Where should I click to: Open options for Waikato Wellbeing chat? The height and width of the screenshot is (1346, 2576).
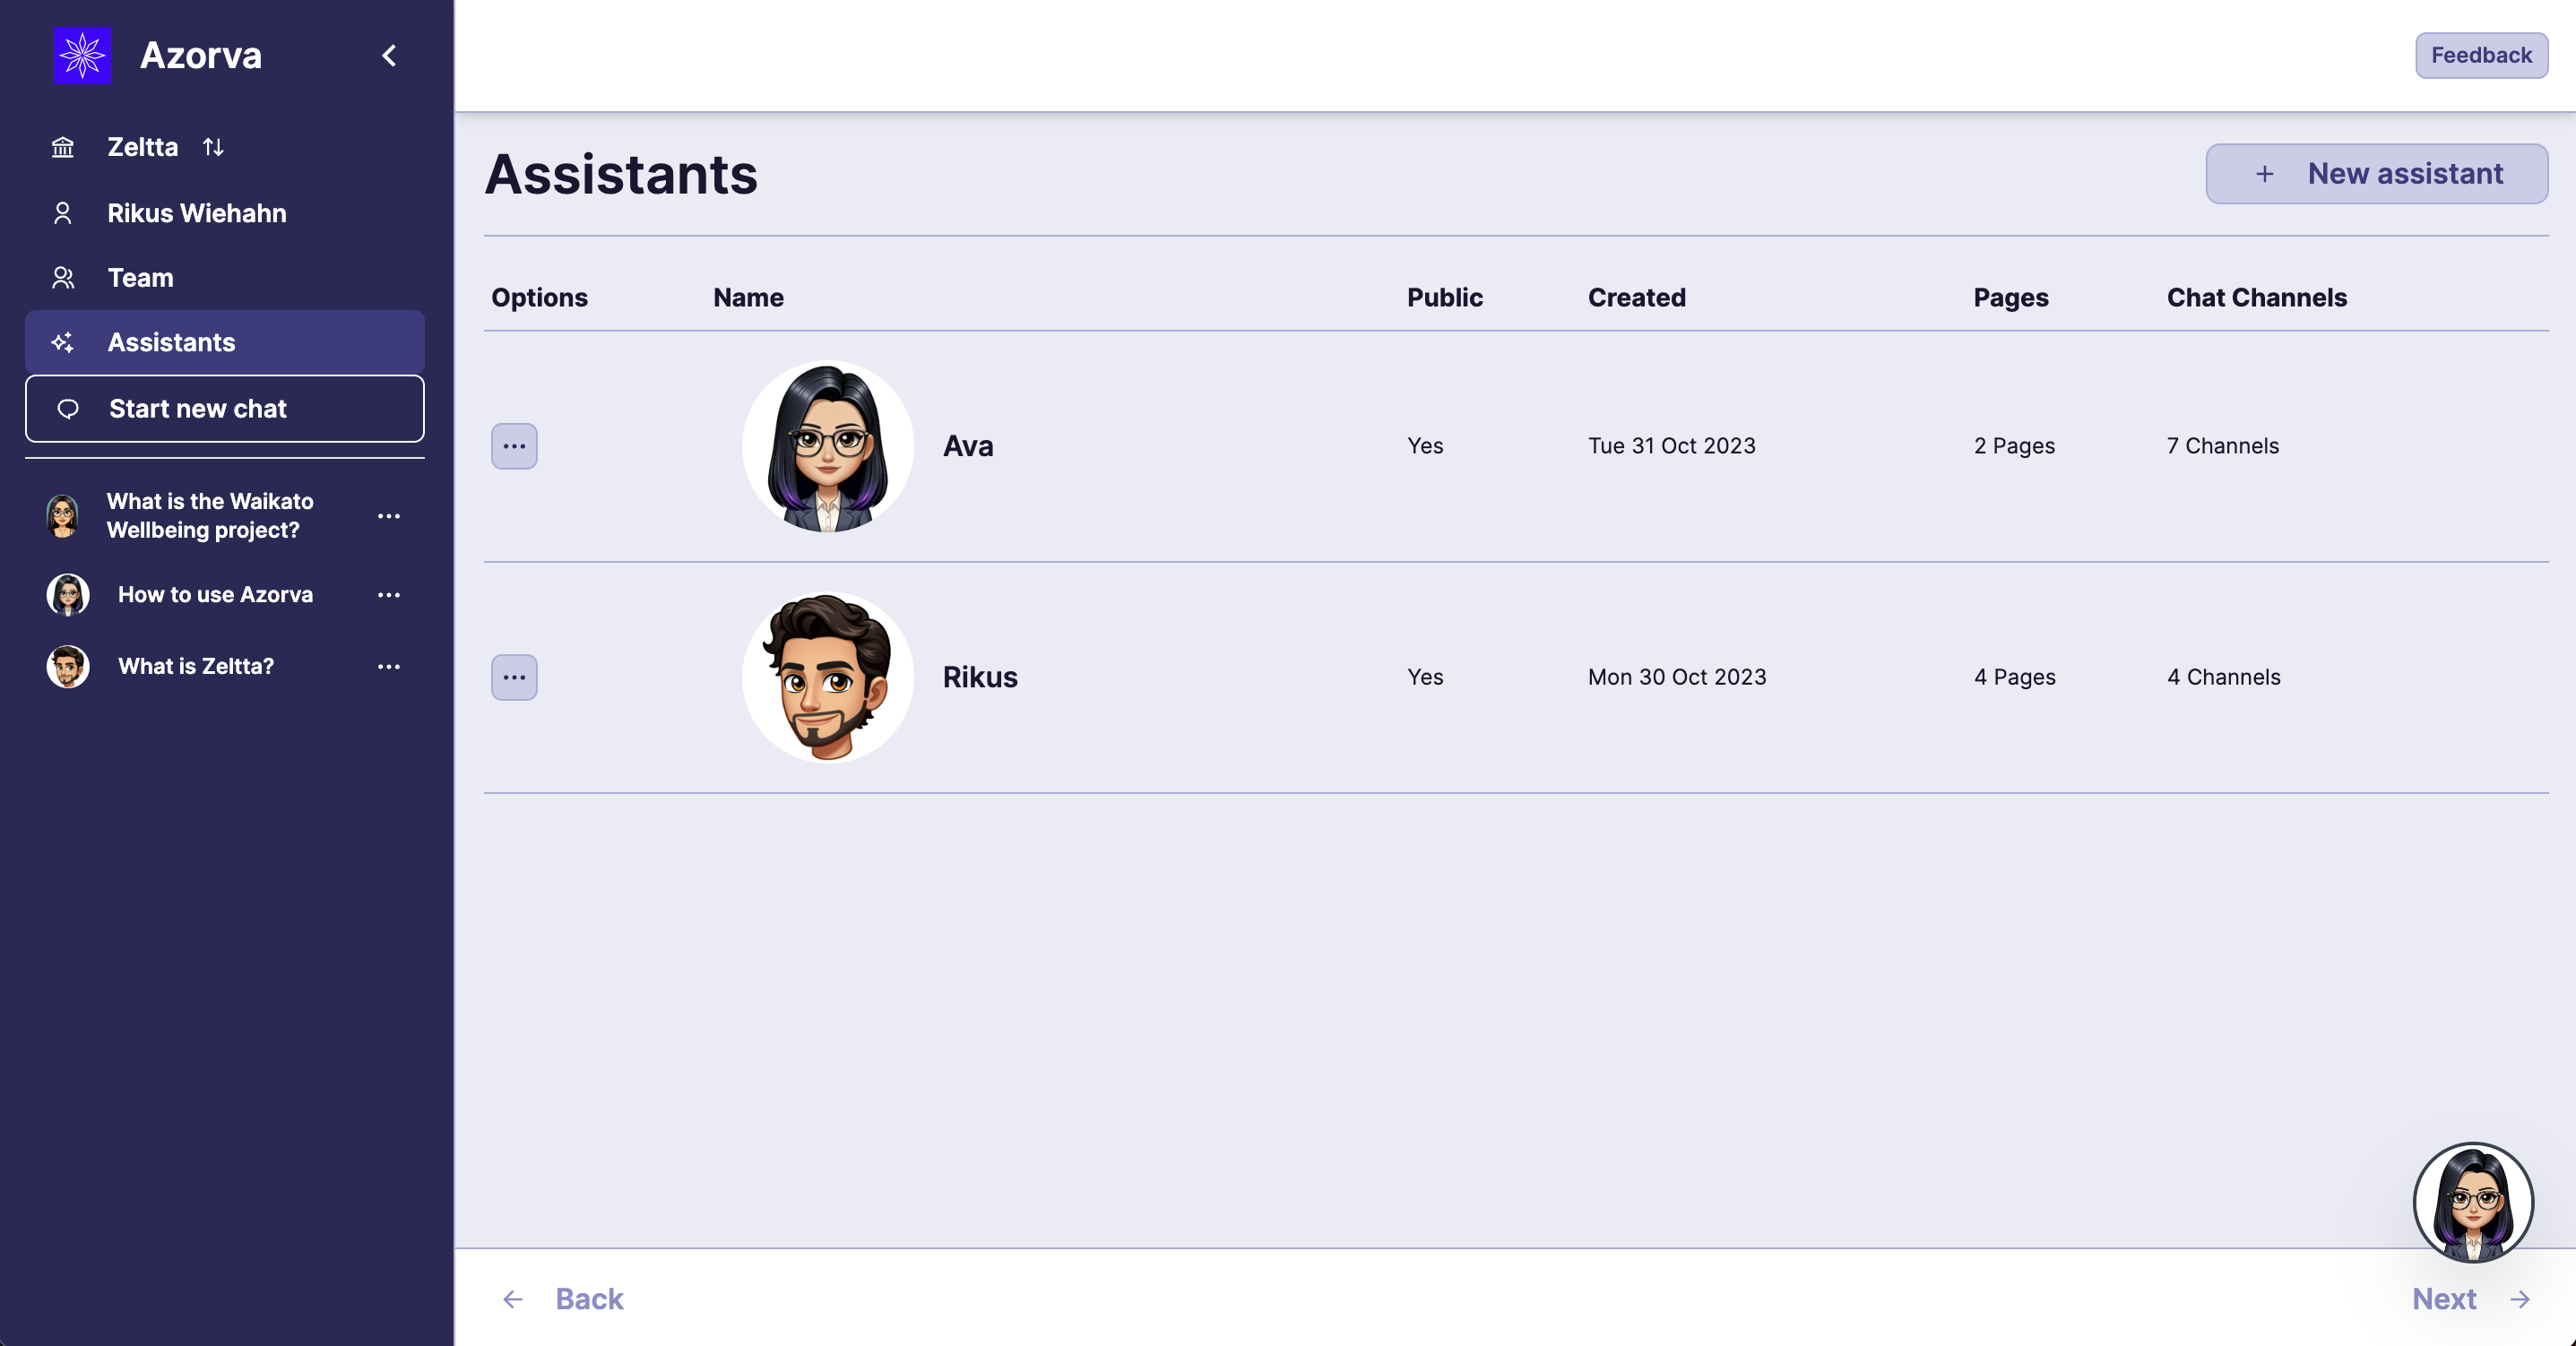389,516
